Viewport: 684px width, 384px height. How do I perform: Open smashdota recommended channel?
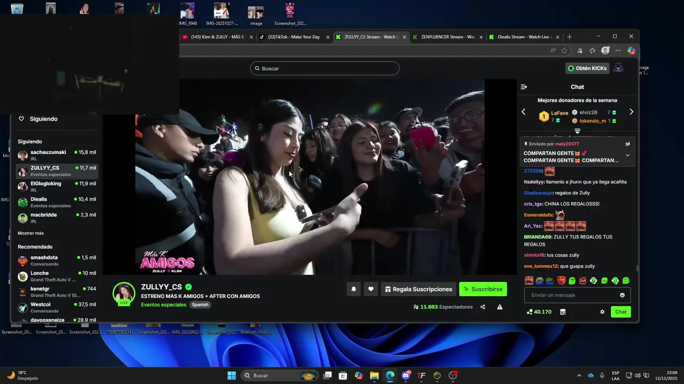pos(57,260)
